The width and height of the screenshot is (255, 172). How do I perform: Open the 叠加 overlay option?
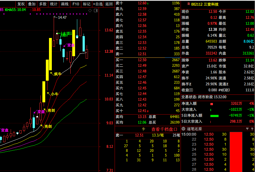coord(32,4)
